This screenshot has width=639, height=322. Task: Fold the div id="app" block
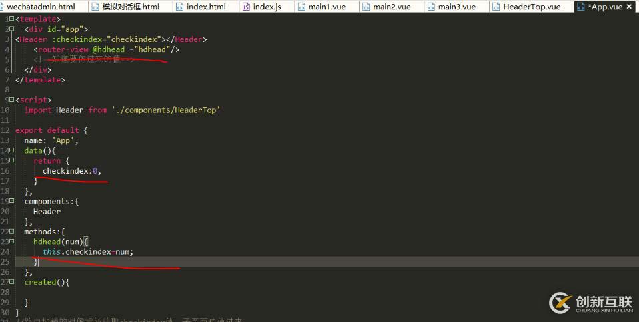11,29
